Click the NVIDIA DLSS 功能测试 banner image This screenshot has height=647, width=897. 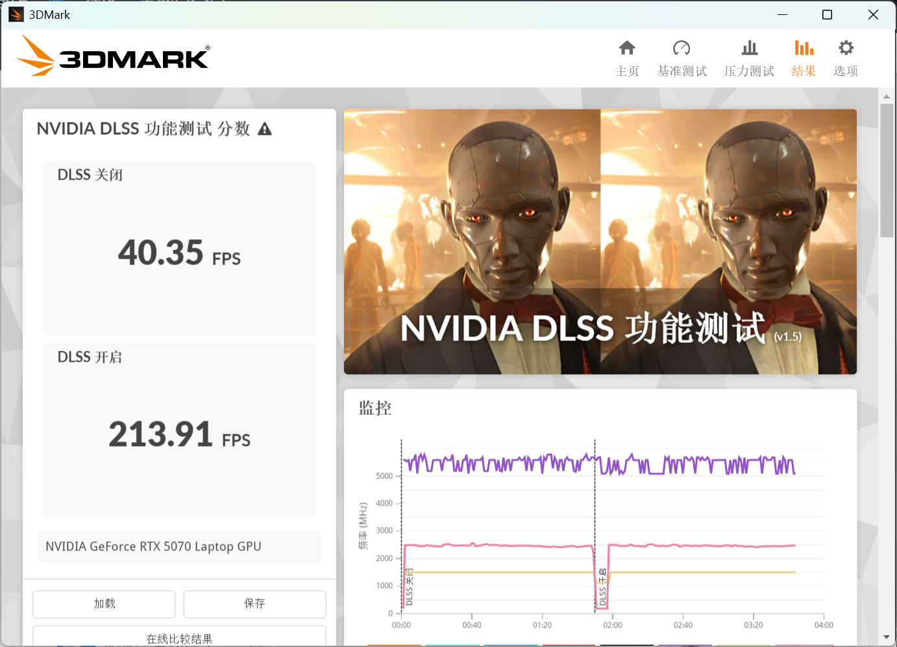(x=600, y=242)
